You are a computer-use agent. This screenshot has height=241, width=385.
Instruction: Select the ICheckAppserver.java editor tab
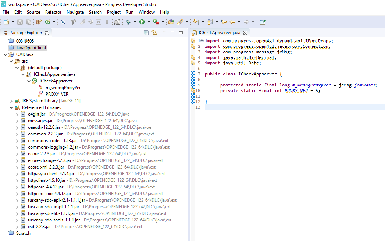click(x=219, y=33)
